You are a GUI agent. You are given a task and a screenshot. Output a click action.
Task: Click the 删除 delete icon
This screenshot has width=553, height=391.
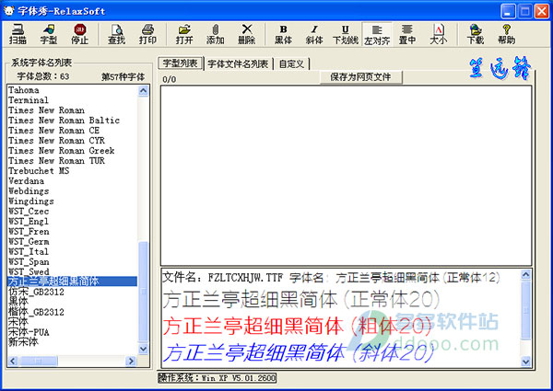click(x=246, y=34)
